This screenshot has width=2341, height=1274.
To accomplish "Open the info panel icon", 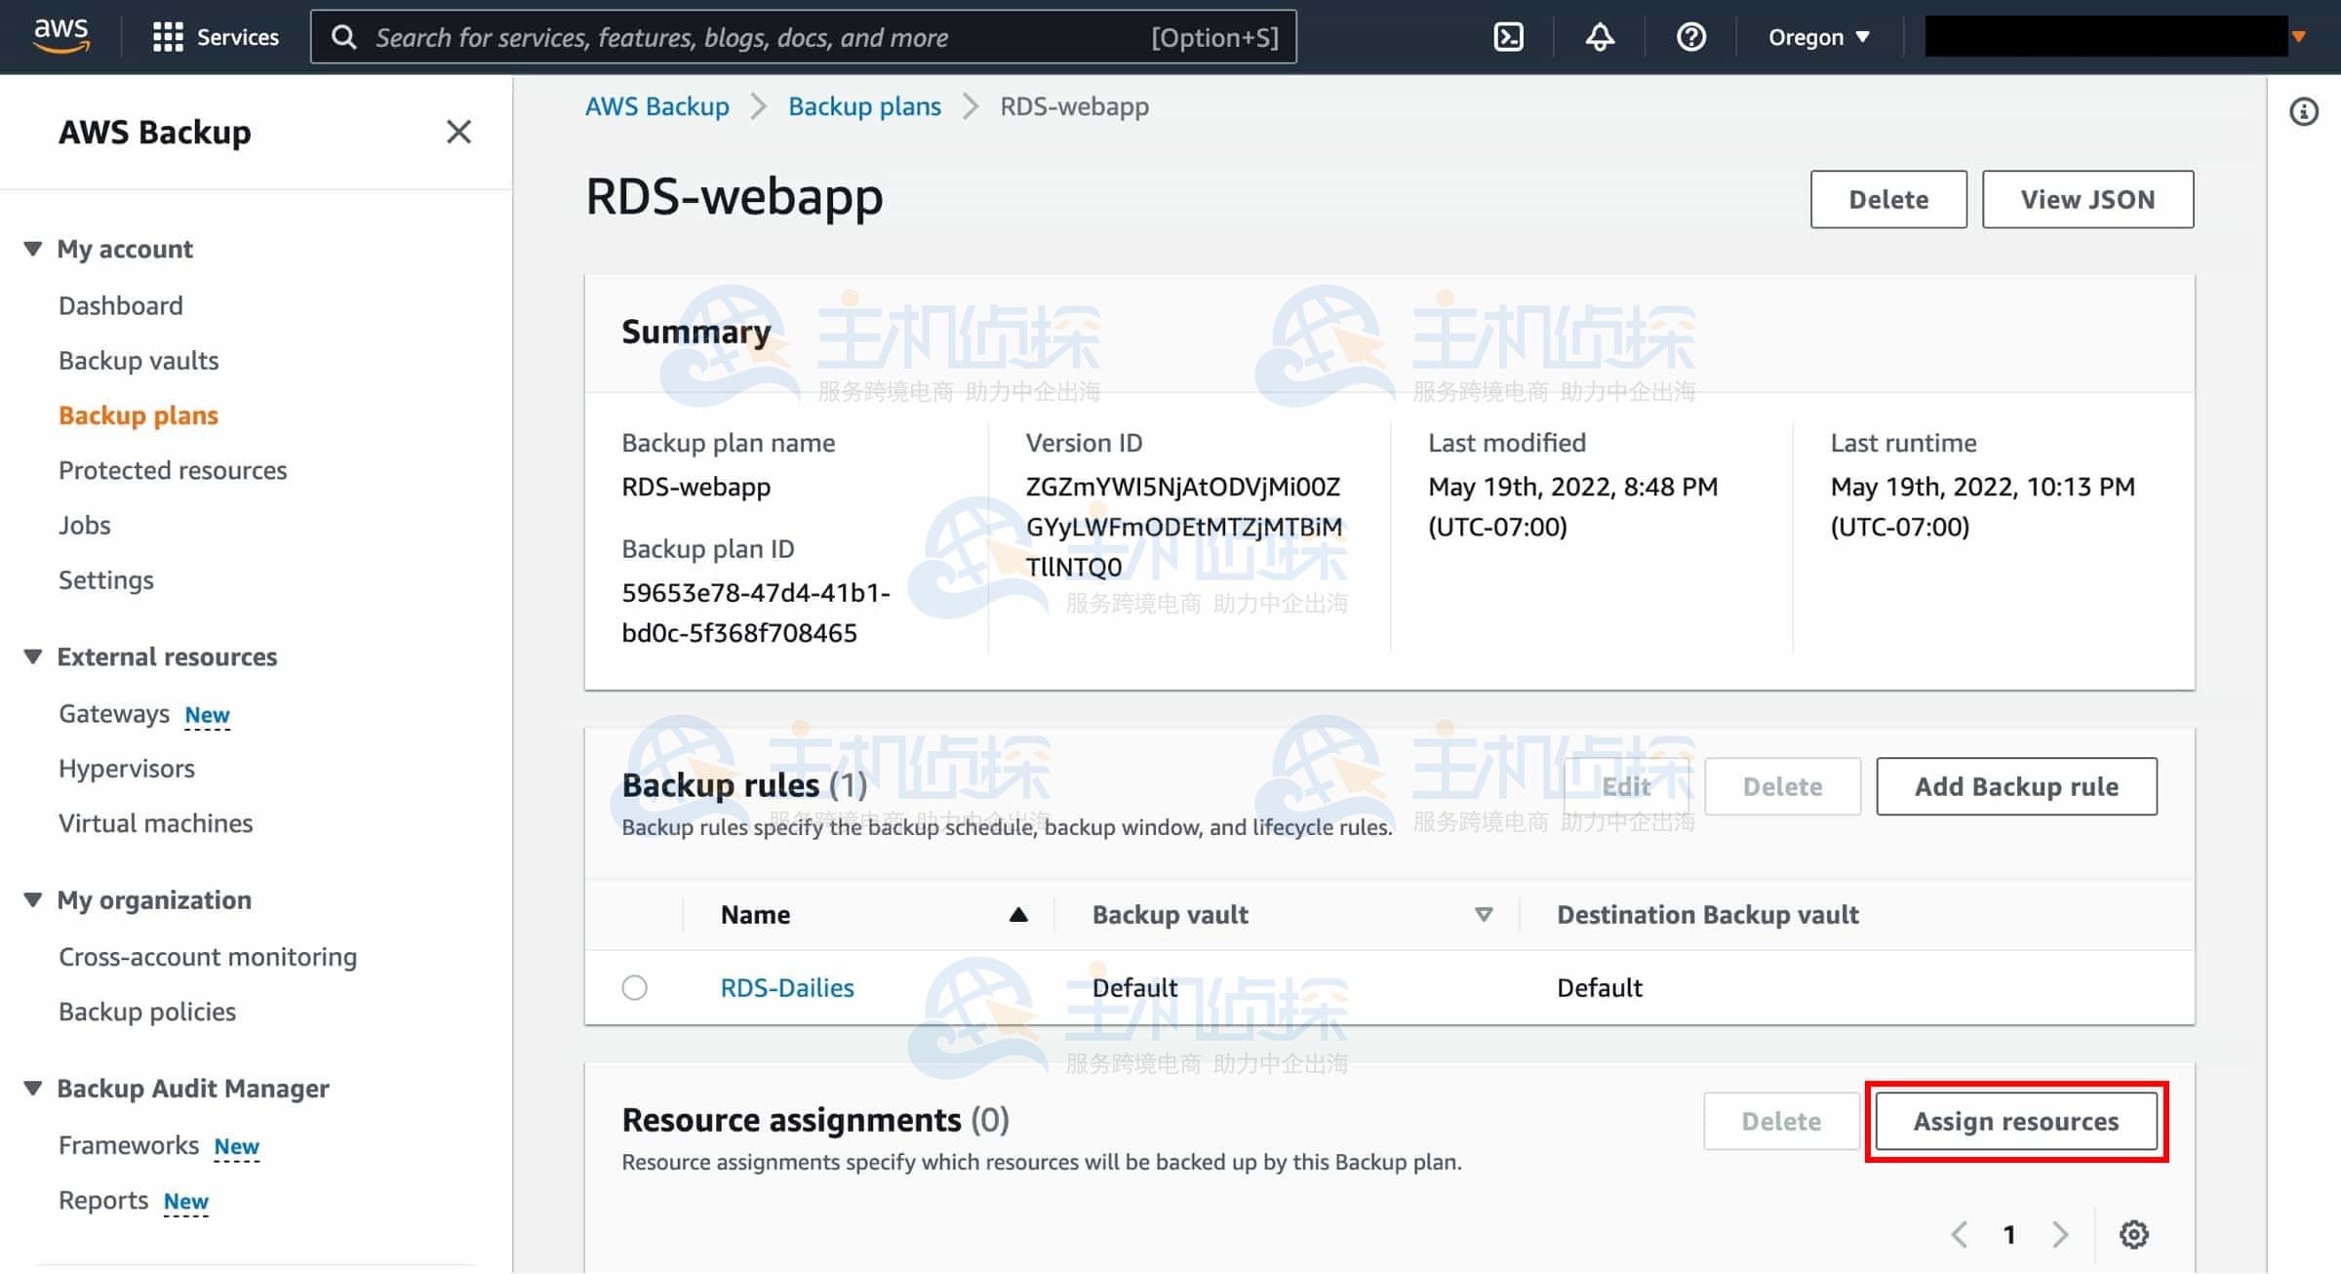I will tap(2303, 112).
